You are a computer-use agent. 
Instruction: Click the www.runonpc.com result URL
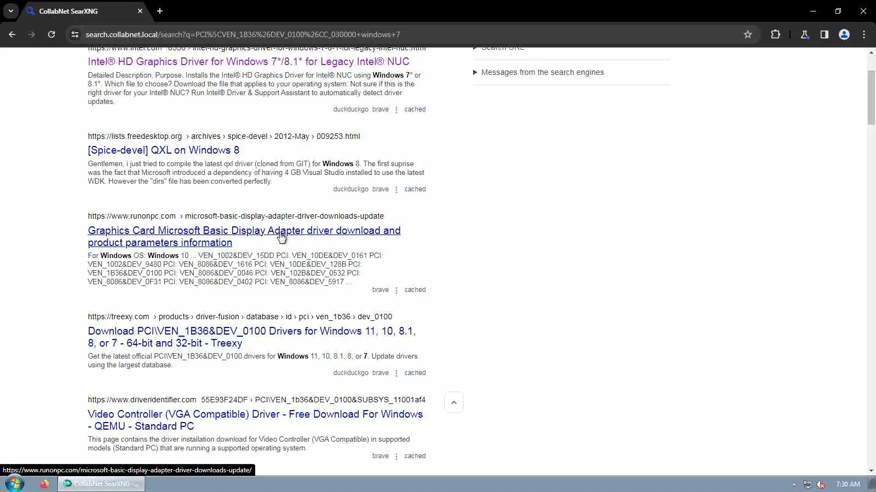[236, 216]
